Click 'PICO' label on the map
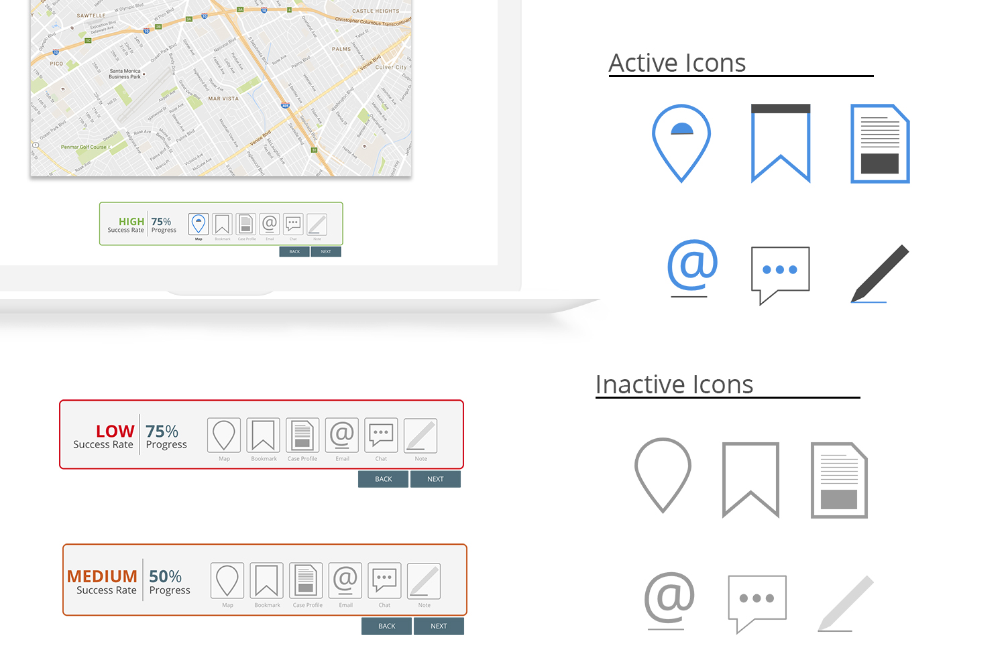Viewport: 1006px width, 670px height. [56, 64]
